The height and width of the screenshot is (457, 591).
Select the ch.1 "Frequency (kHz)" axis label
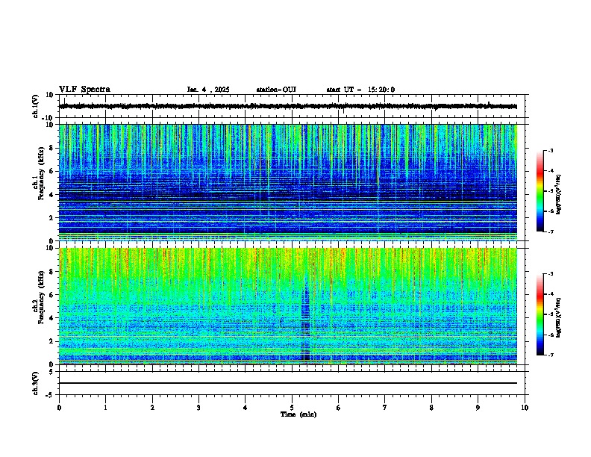coord(41,173)
